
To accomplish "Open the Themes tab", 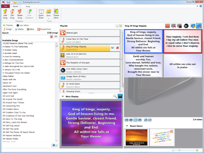I will coord(8,25).
